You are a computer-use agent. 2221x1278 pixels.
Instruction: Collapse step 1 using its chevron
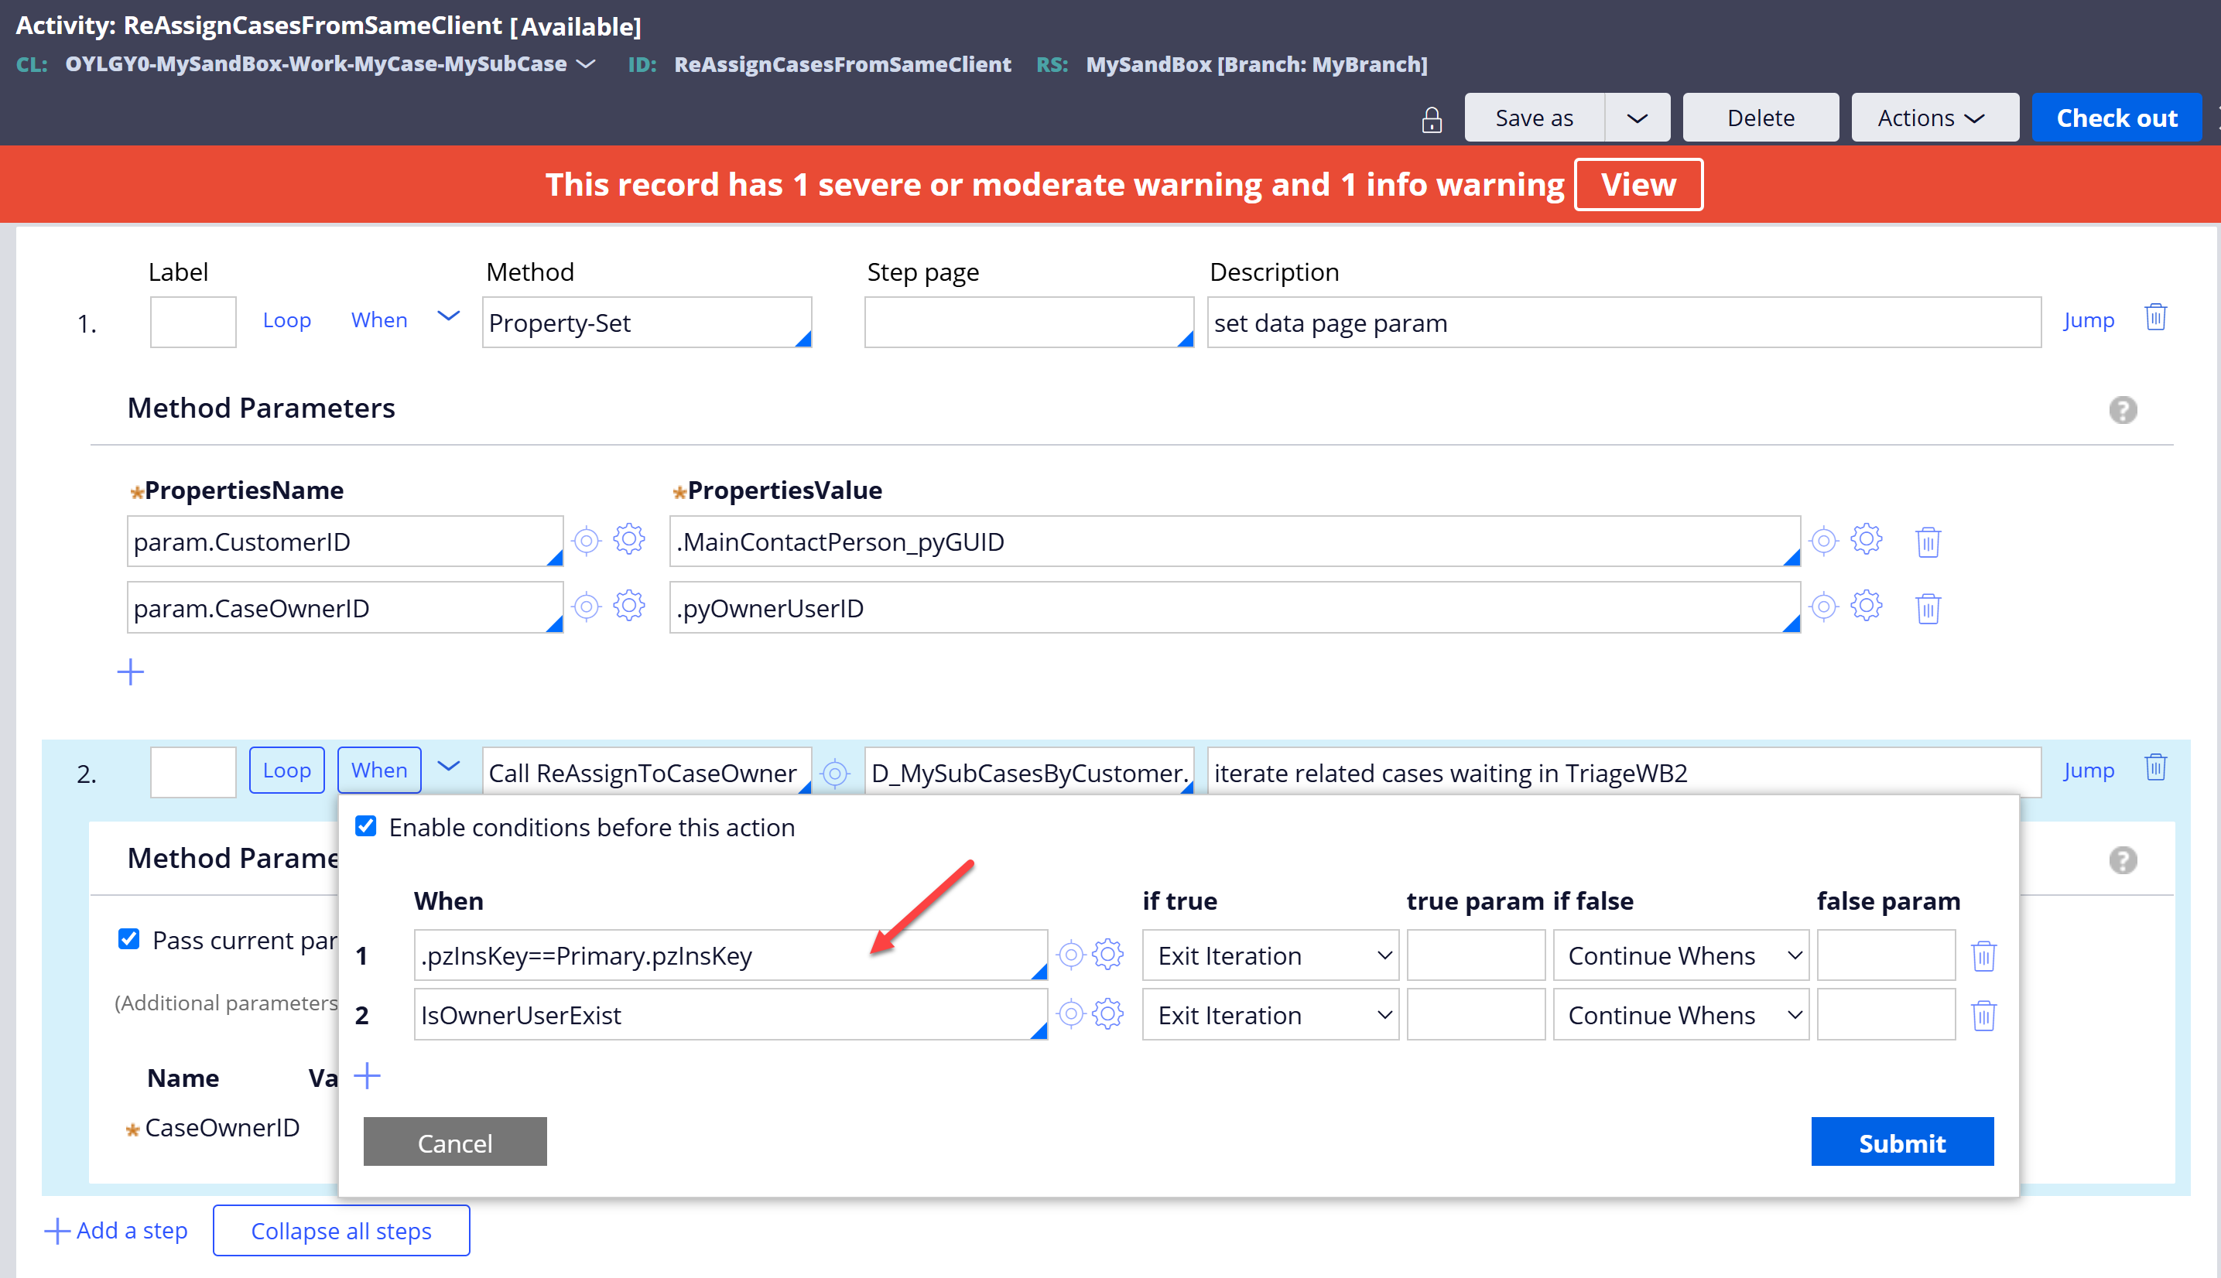pos(449,317)
